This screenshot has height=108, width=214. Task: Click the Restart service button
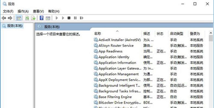[x=82, y=18]
